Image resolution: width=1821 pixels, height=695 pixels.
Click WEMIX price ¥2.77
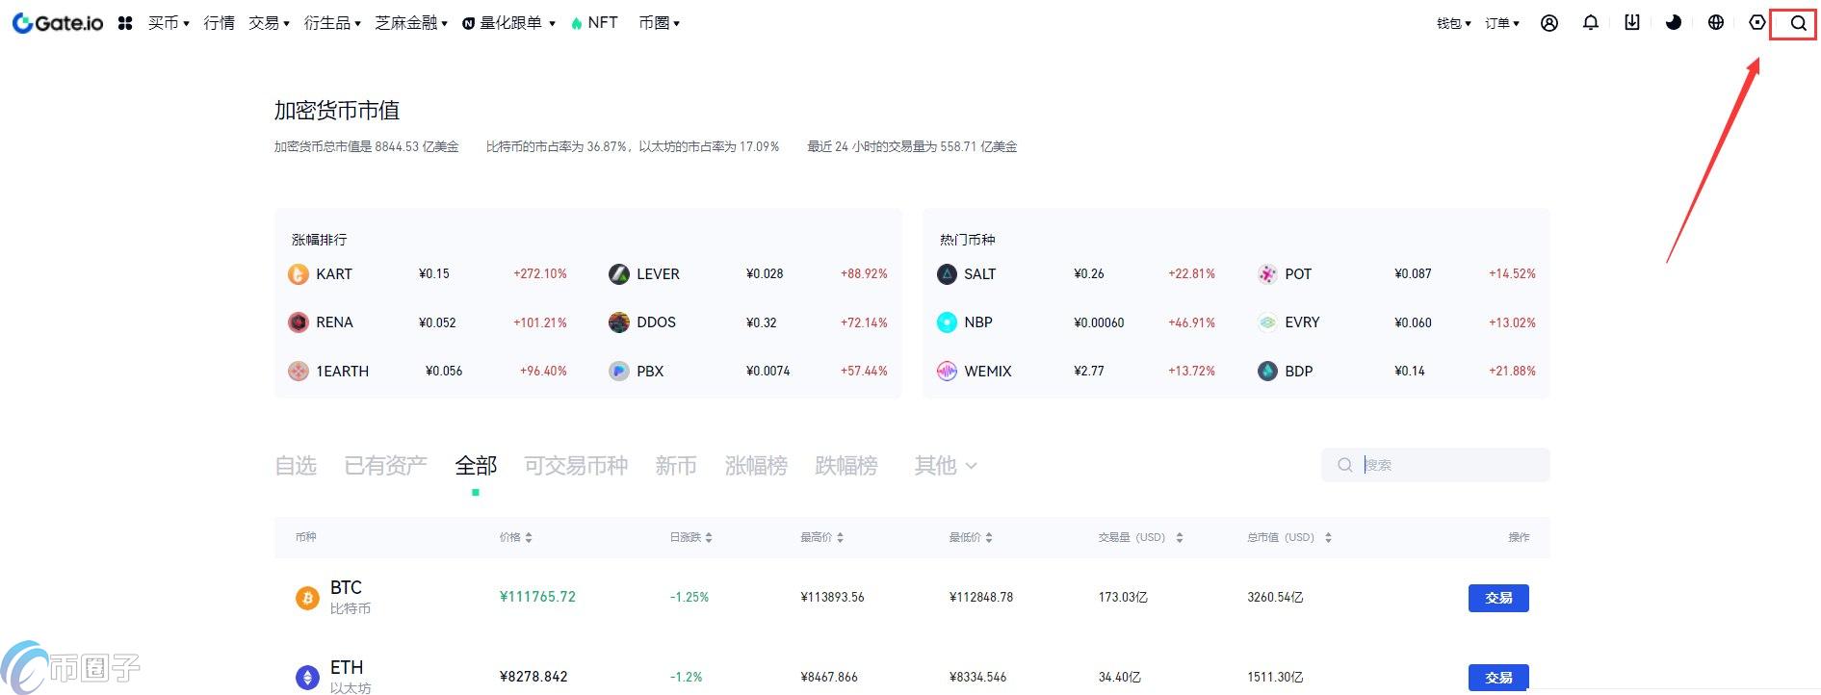coord(1089,371)
